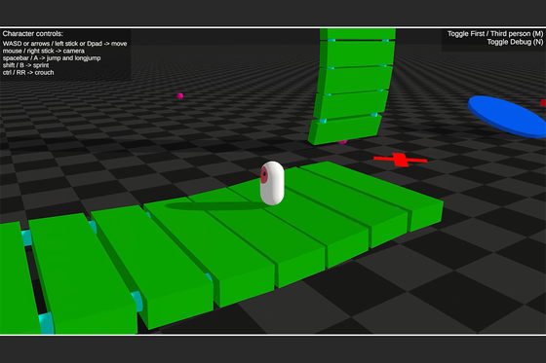Click the 'Toggle First / Third person (M)' text
546x363 pixels.
[x=495, y=34]
